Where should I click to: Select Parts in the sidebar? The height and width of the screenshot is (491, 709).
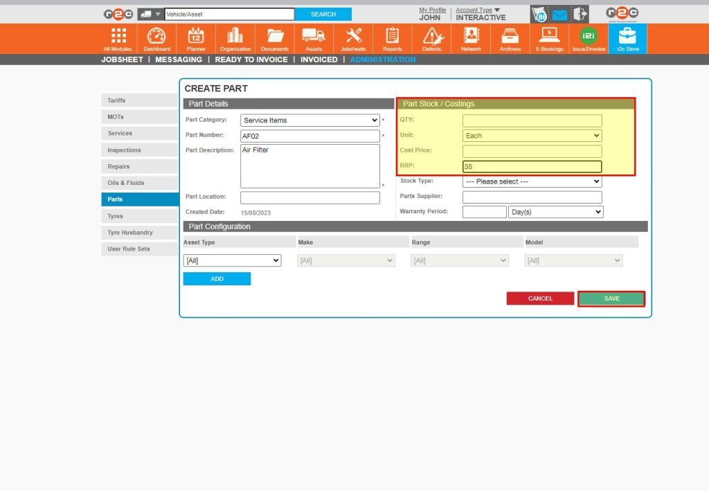pyautogui.click(x=140, y=199)
